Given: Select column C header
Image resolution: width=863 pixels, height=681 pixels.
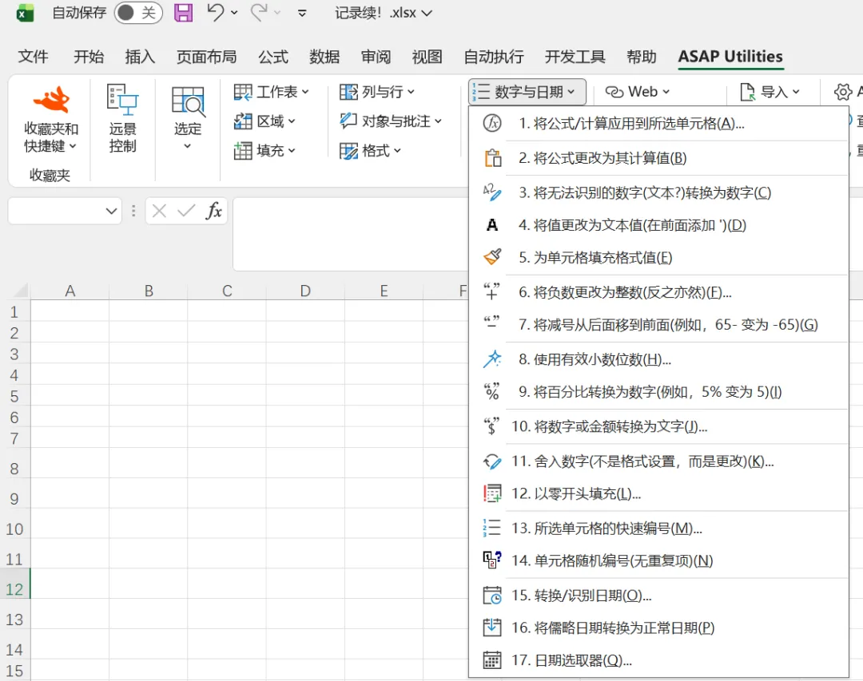Looking at the screenshot, I should click(227, 291).
